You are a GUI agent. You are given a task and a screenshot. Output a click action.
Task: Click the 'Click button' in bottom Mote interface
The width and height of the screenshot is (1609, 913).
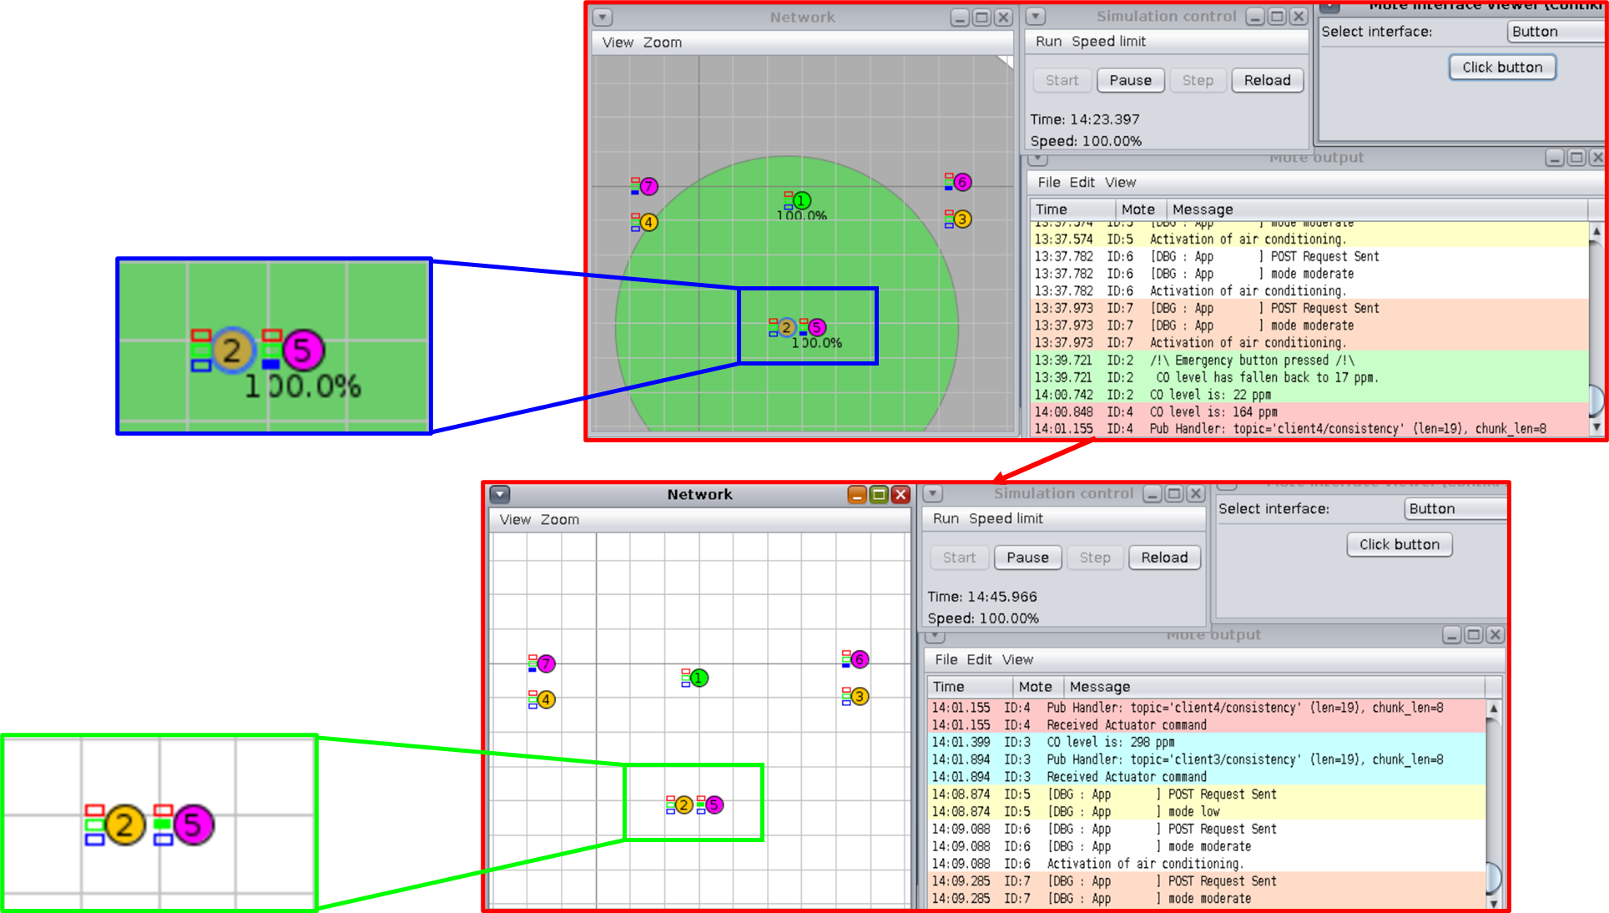(1397, 542)
